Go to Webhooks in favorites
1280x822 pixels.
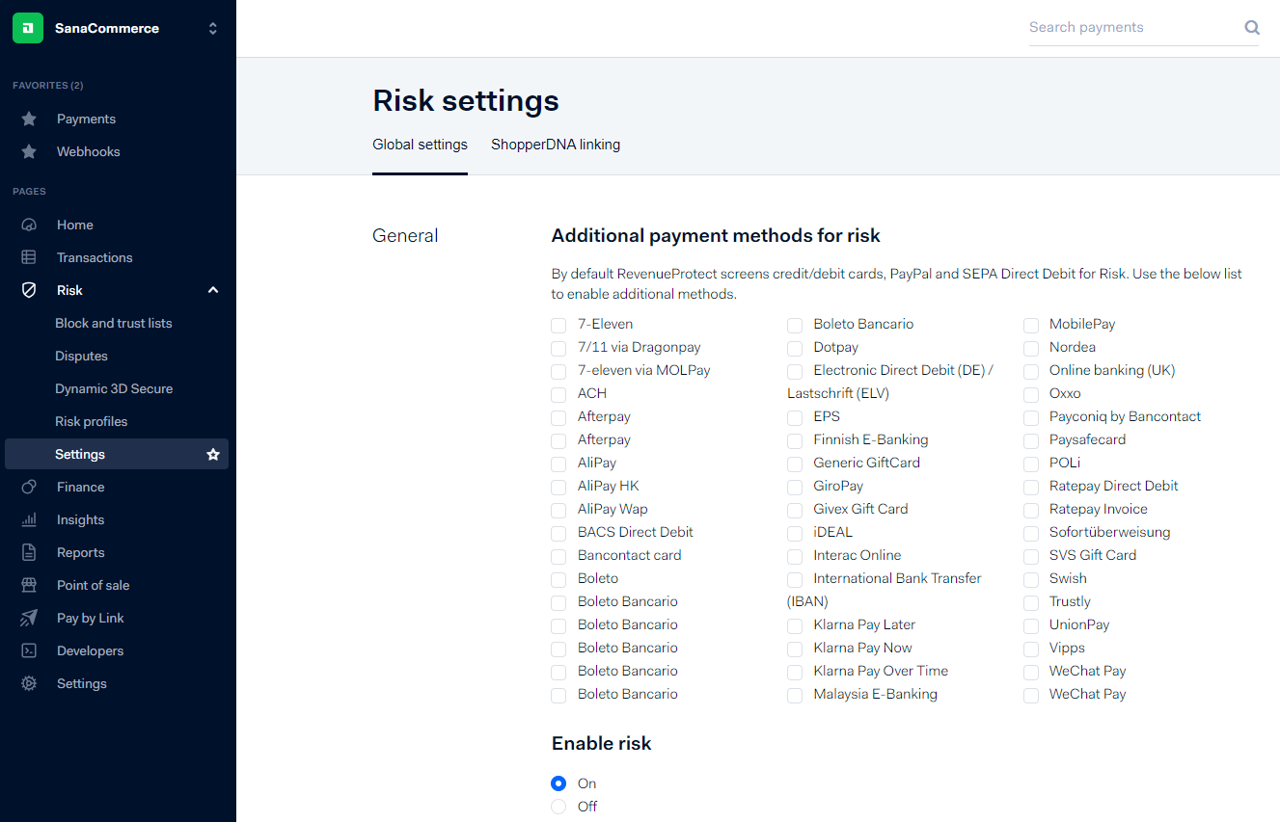click(x=89, y=151)
